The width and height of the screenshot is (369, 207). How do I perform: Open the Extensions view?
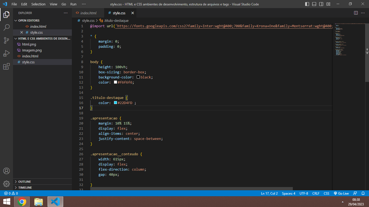pyautogui.click(x=6, y=66)
